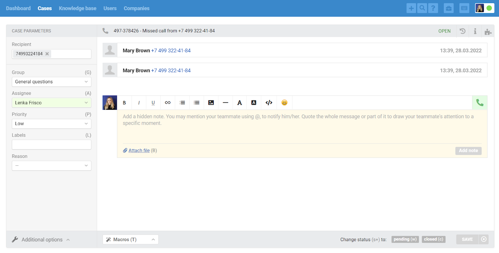Viewport: 499px width, 253px height.
Task: Open the emoji picker in the editor
Action: click(x=284, y=103)
